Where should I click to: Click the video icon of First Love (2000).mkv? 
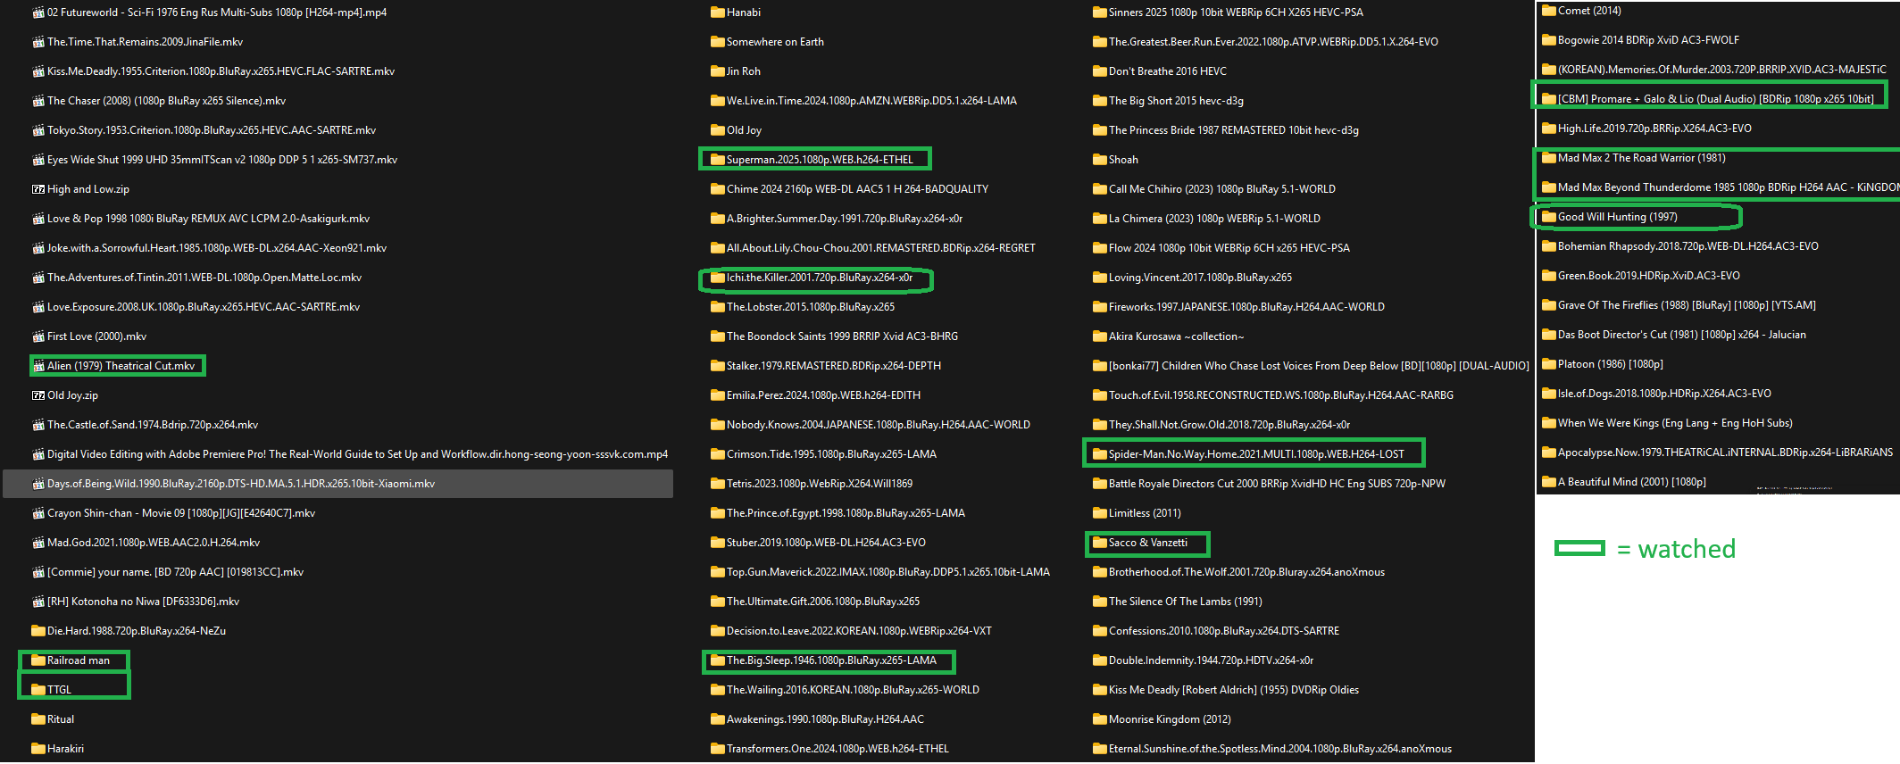click(x=38, y=336)
